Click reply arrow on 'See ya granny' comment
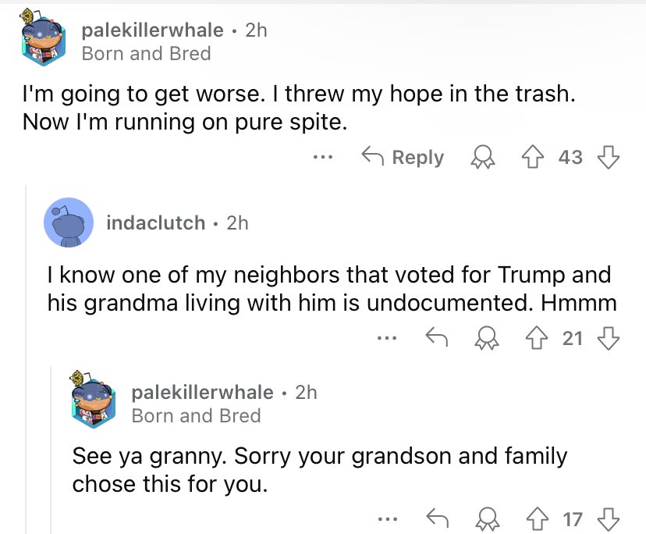 pos(437,518)
